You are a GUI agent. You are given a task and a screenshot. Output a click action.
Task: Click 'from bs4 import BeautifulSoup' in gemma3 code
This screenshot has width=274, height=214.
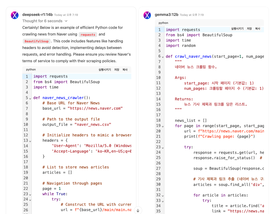(199, 35)
